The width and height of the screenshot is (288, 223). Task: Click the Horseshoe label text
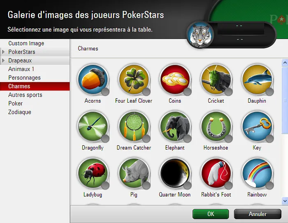tap(216, 147)
